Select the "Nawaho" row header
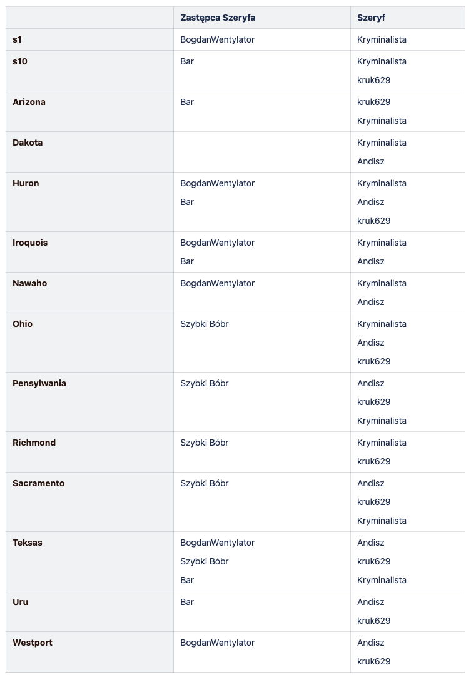476x677 pixels. pyautogui.click(x=29, y=283)
